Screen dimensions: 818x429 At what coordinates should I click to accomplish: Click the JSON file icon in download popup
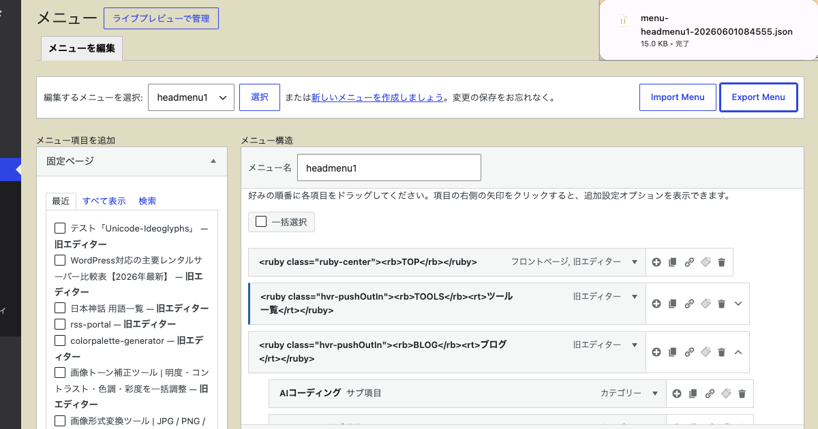click(x=622, y=21)
